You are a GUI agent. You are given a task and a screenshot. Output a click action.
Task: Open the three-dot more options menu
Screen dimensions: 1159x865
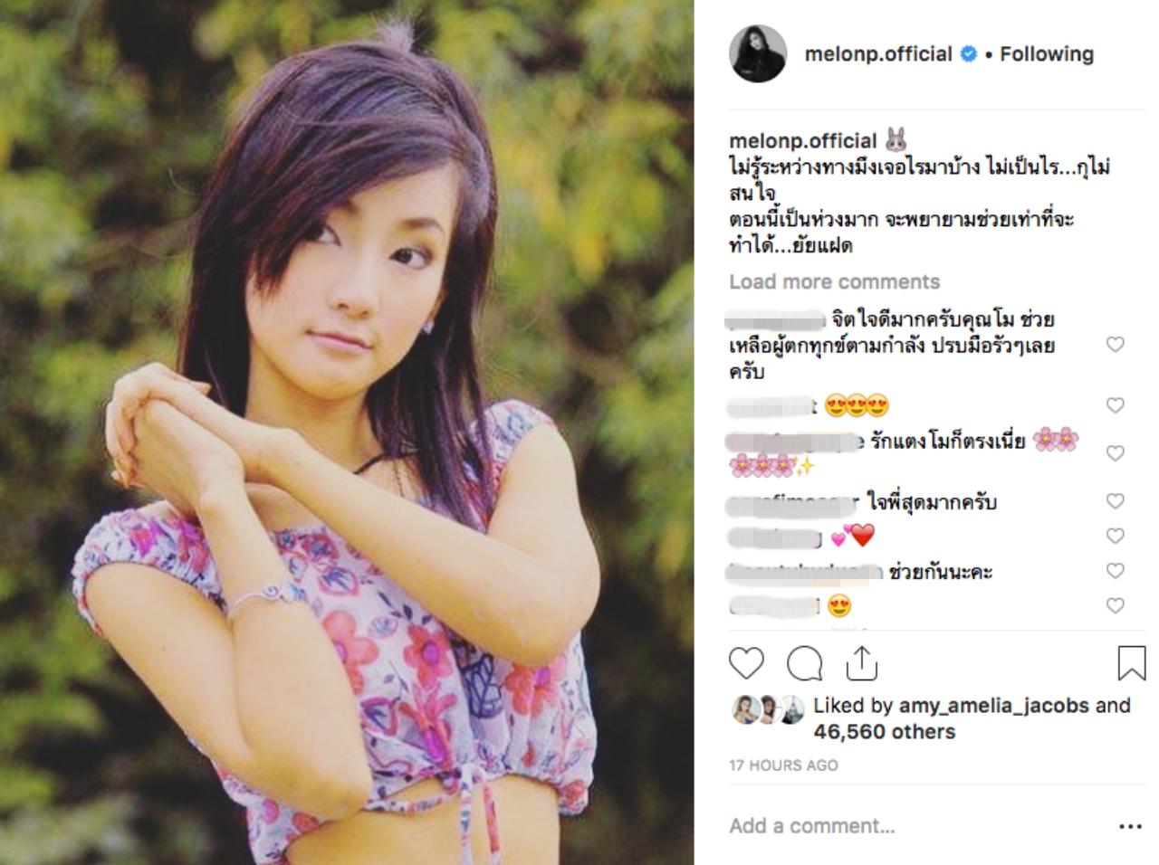click(1130, 826)
